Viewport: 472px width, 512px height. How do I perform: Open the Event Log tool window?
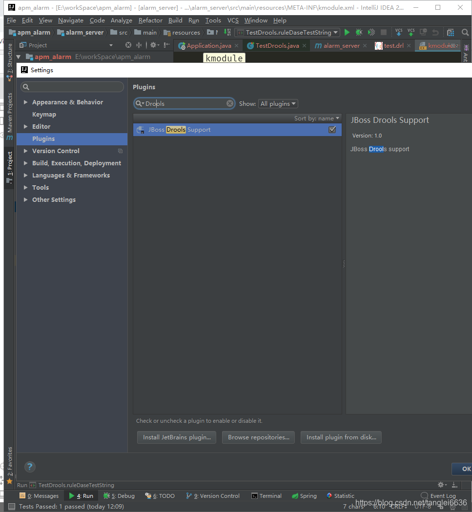[x=438, y=496]
